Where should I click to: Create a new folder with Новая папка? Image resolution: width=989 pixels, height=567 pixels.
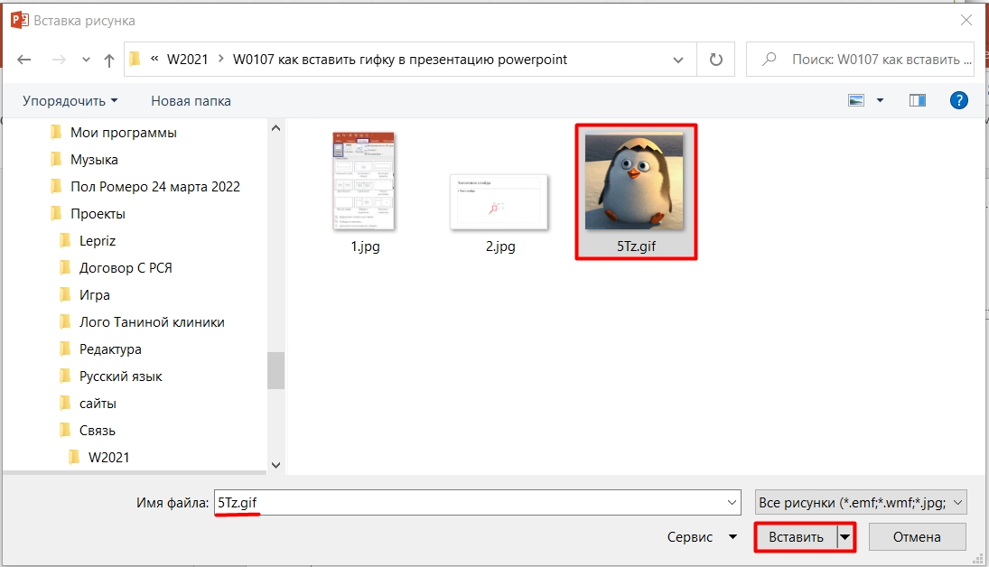coord(191,101)
